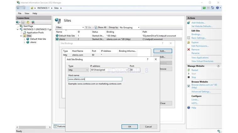Viewport: 238px width, 133px height.
Task: Open the File menu
Action: click(19, 13)
